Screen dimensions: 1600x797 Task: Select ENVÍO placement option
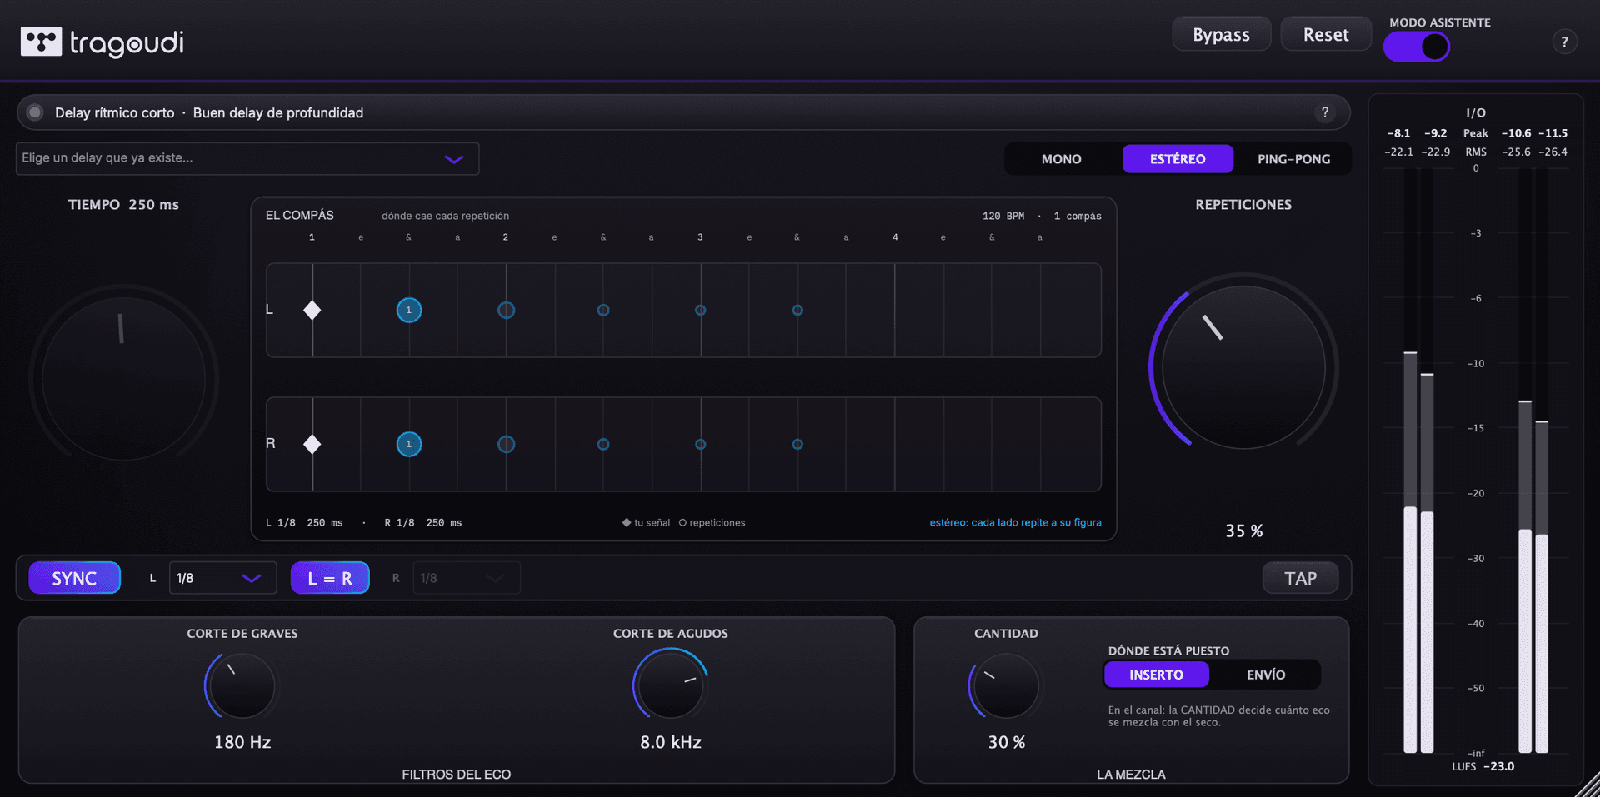(1266, 675)
